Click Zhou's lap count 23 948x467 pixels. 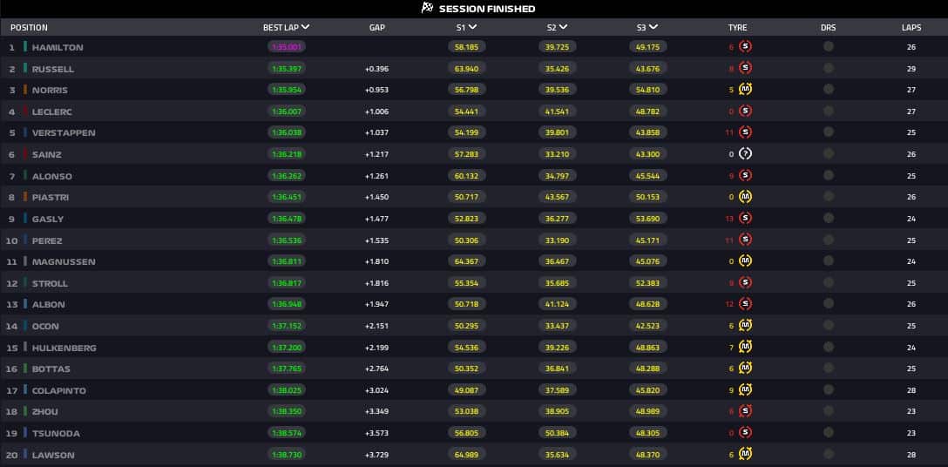pos(911,412)
